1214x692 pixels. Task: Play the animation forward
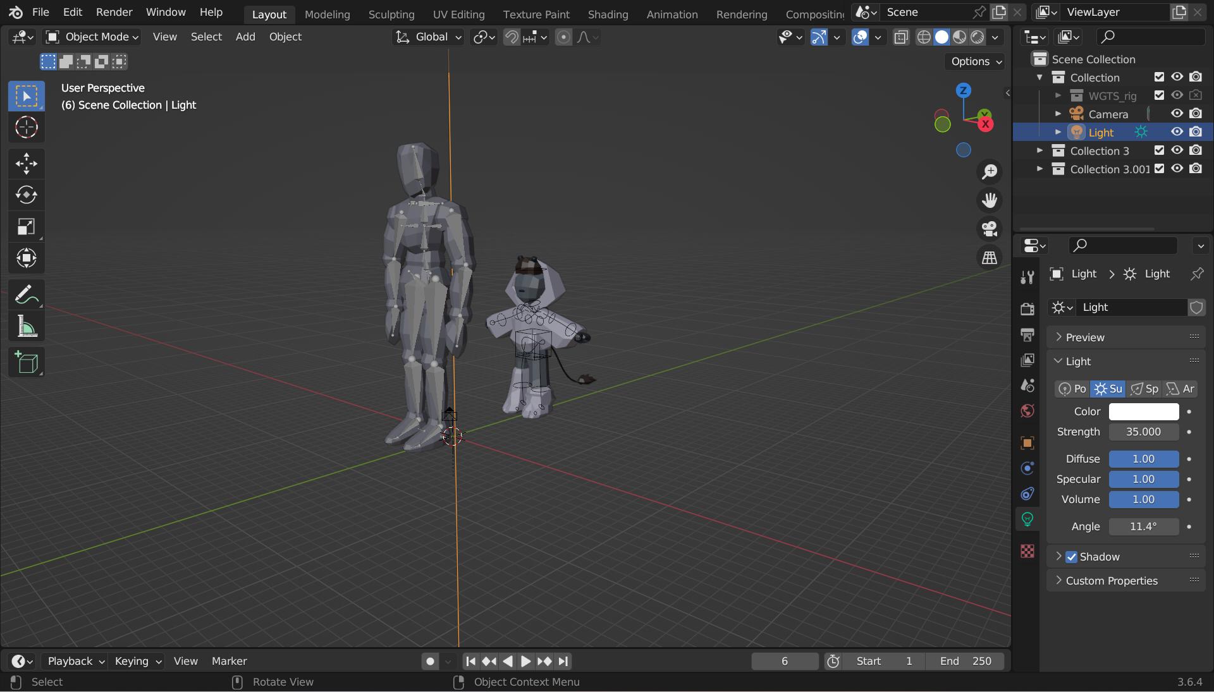point(525,661)
